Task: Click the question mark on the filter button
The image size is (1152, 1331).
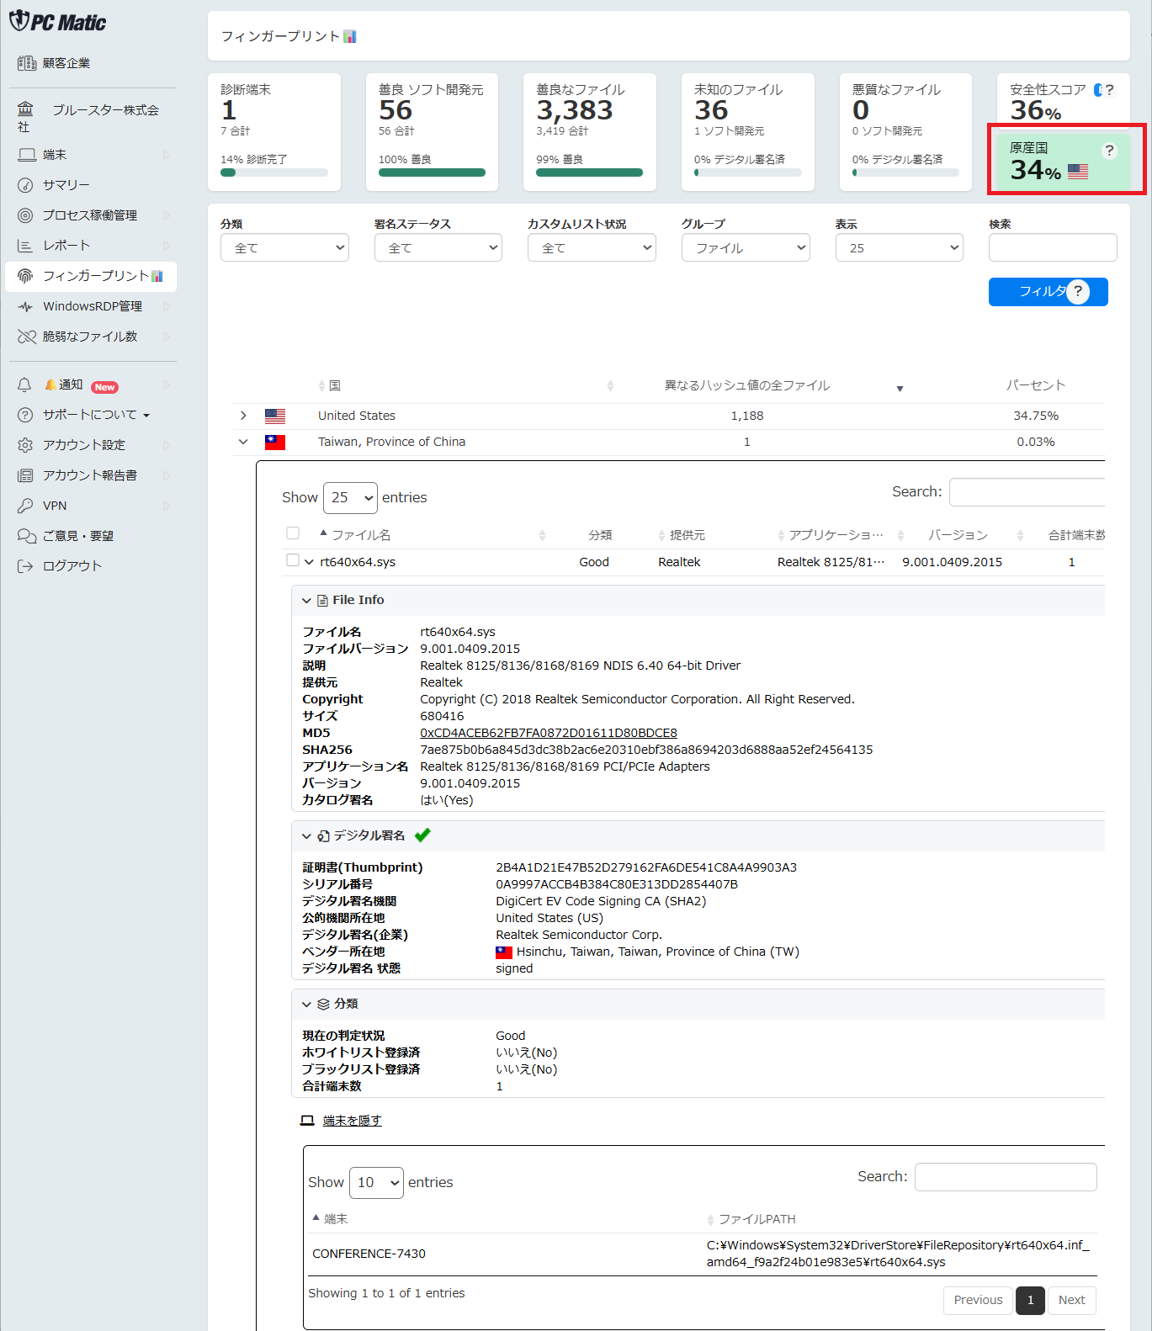Action: [x=1078, y=291]
